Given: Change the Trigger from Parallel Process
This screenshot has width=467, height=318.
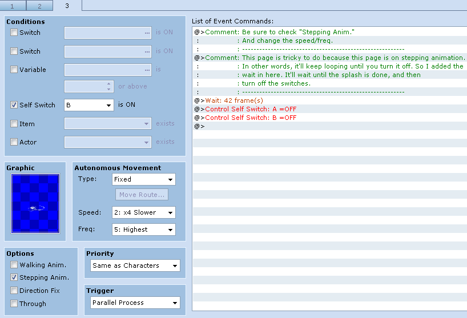Looking at the screenshot, I should [x=135, y=303].
